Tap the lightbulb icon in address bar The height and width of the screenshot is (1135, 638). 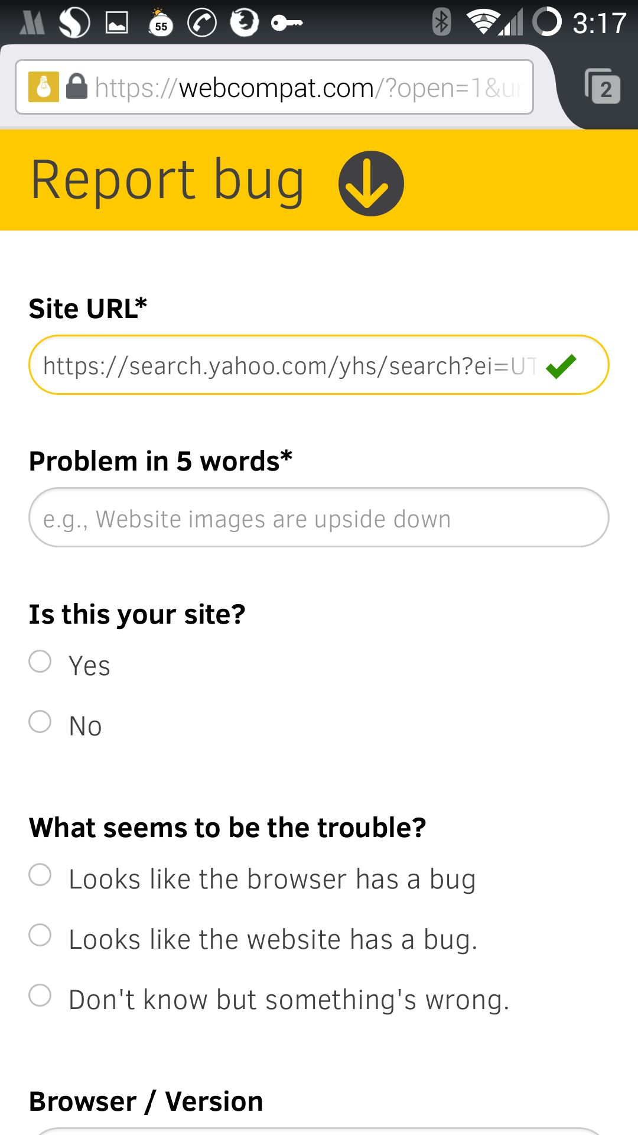[44, 87]
